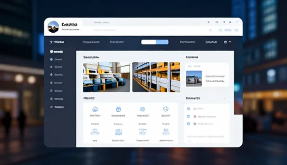Image resolution: width=287 pixels, height=165 pixels.
Task: Click the third icon in shortcut grid's top row
Action: (x=143, y=109)
